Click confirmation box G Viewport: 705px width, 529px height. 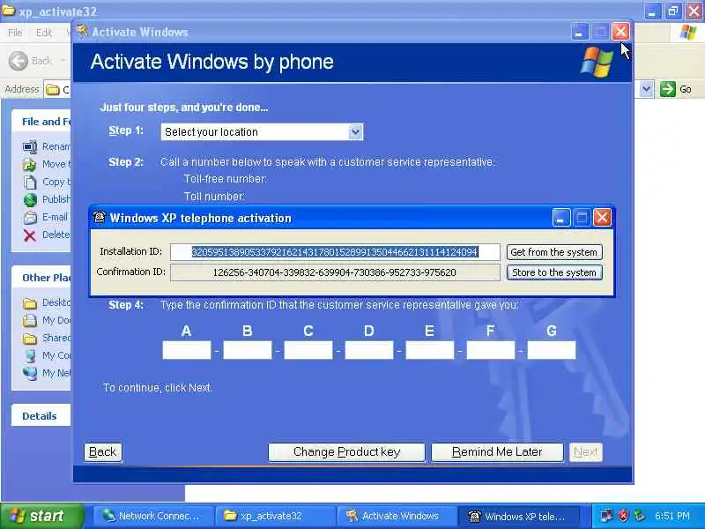click(x=552, y=350)
